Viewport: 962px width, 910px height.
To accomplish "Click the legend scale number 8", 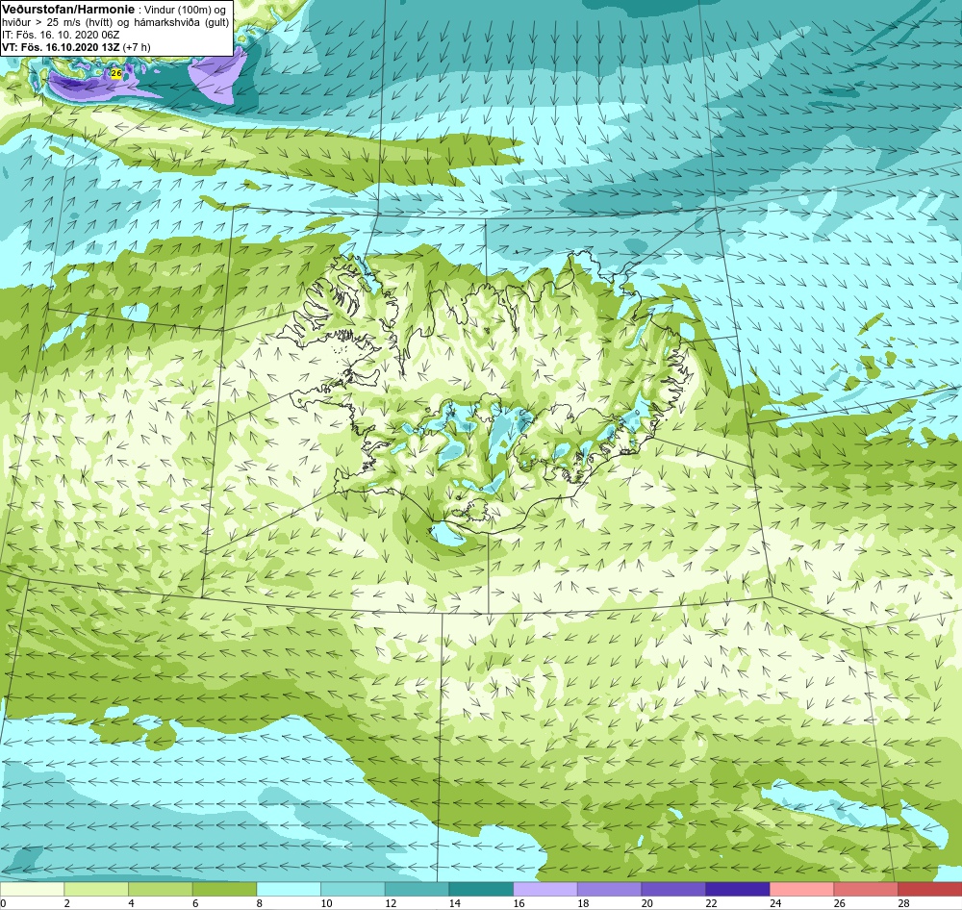I will pyautogui.click(x=260, y=903).
